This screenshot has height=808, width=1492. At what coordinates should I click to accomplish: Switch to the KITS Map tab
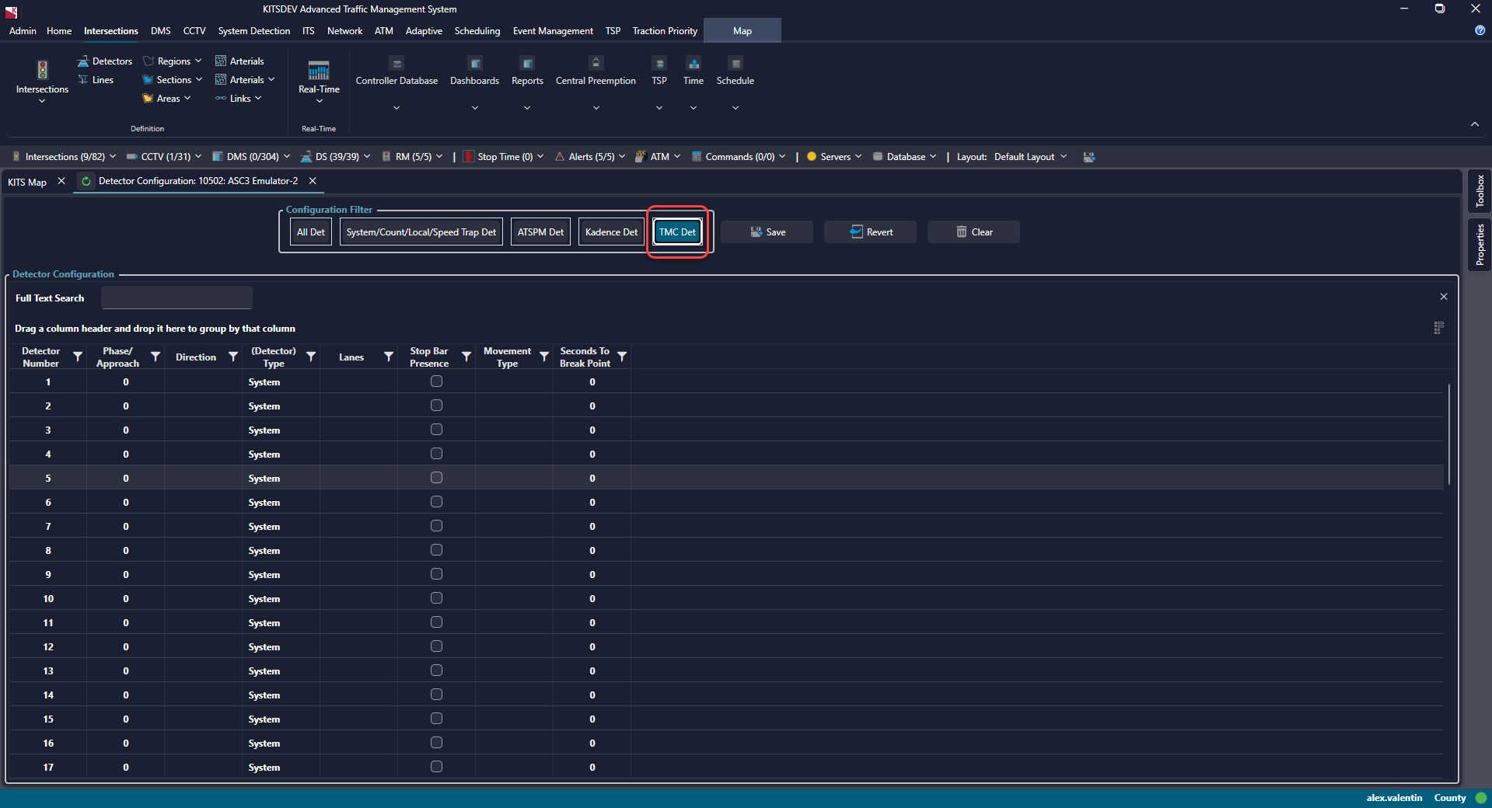tap(27, 182)
